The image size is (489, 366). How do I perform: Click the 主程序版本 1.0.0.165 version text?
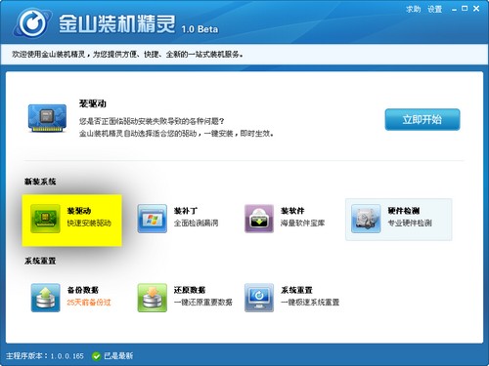(45, 356)
